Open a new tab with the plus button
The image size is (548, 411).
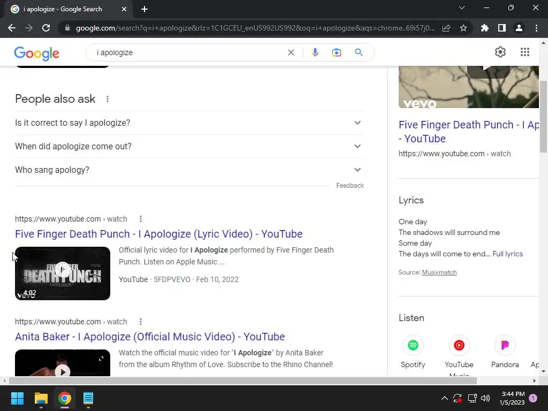click(x=144, y=9)
